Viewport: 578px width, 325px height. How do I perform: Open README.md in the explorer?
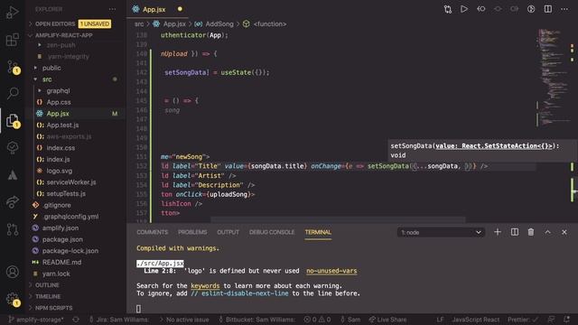pyautogui.click(x=61, y=263)
